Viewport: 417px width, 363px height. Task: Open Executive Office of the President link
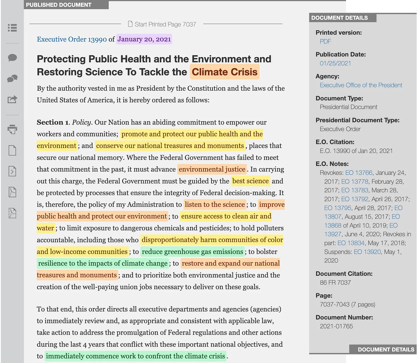coord(361,85)
